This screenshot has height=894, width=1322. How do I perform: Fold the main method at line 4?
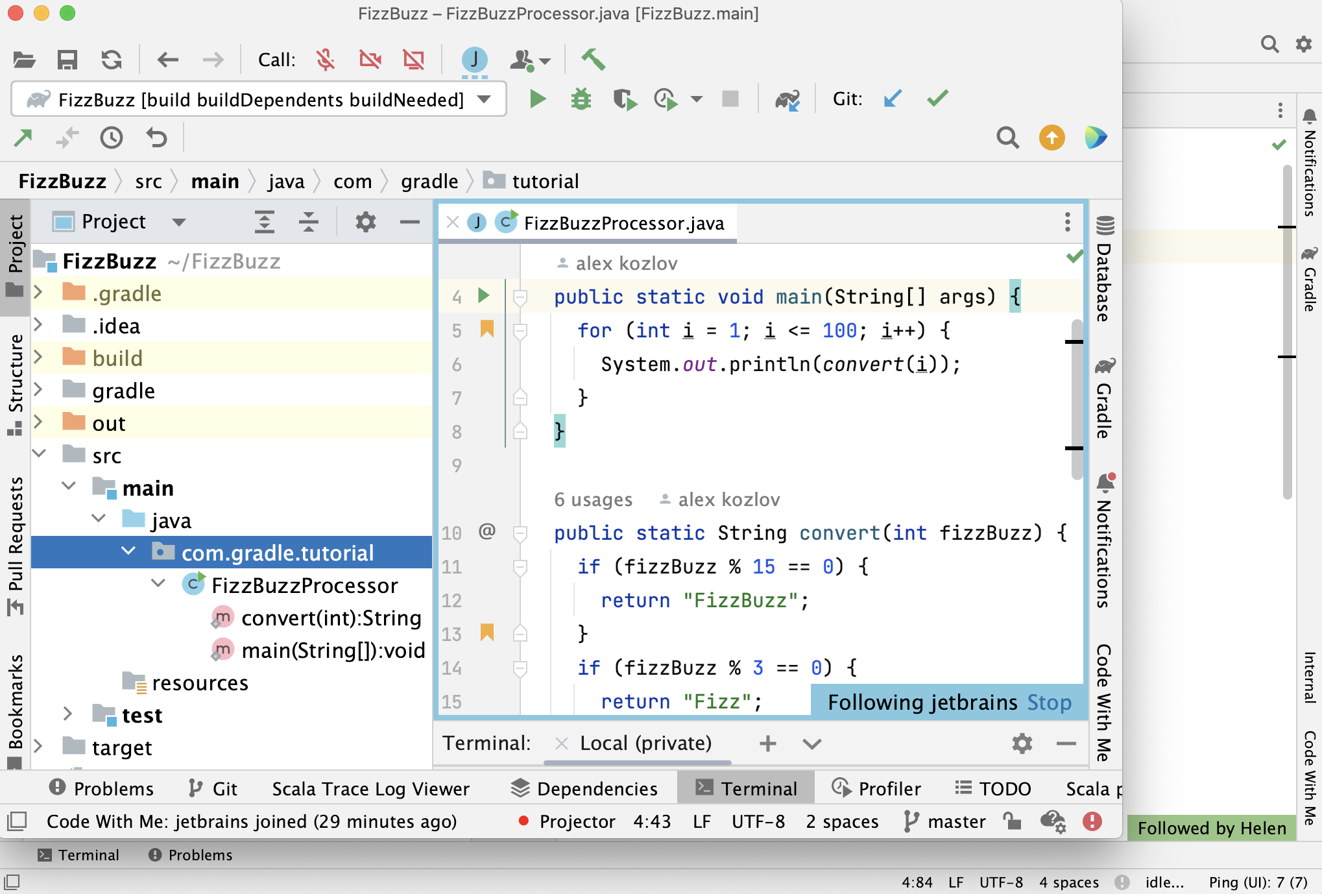520,298
